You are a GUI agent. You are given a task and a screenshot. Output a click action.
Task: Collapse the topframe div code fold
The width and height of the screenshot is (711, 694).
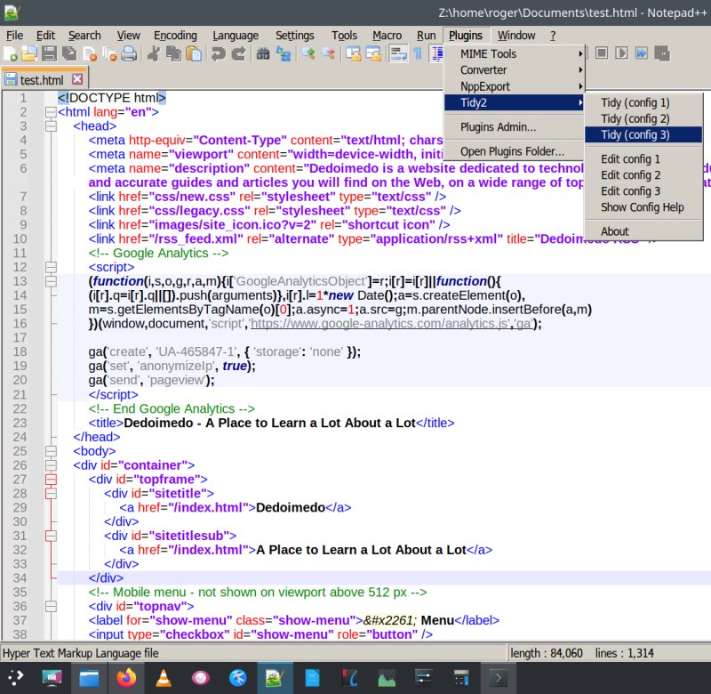49,479
